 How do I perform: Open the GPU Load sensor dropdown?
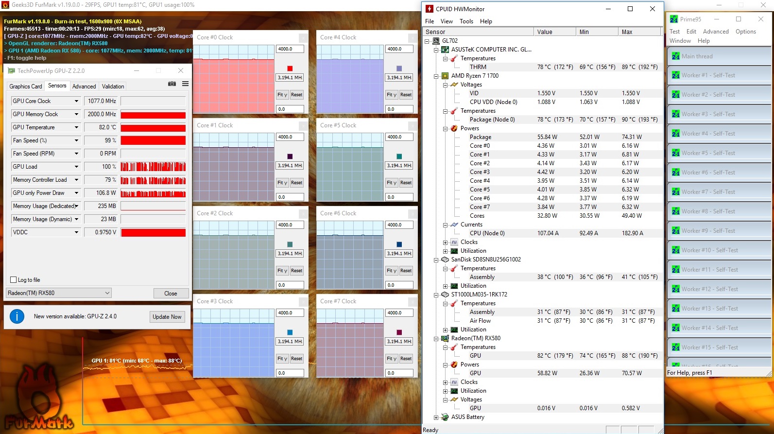[76, 167]
